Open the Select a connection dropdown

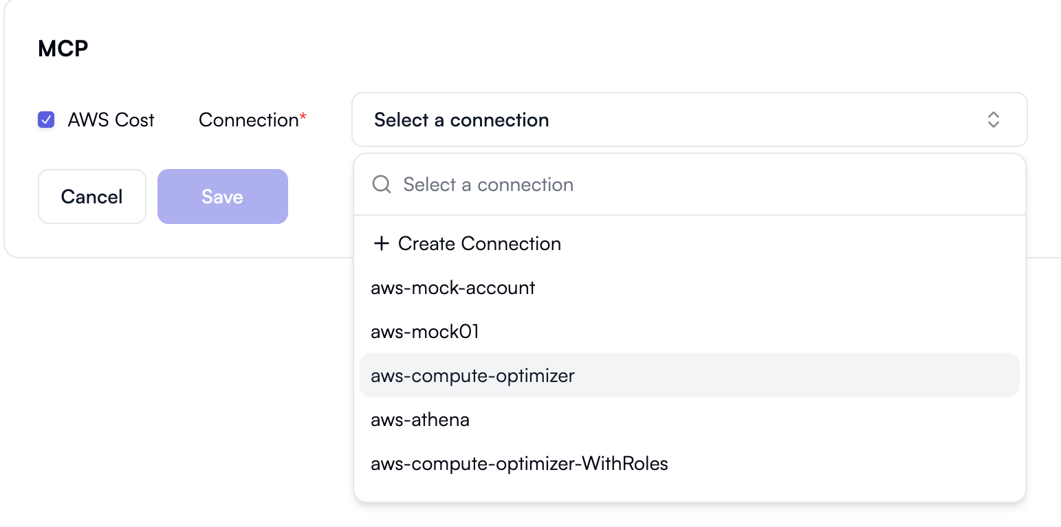tap(688, 120)
